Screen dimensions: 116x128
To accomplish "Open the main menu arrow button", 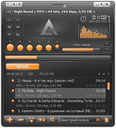I will [8, 4].
